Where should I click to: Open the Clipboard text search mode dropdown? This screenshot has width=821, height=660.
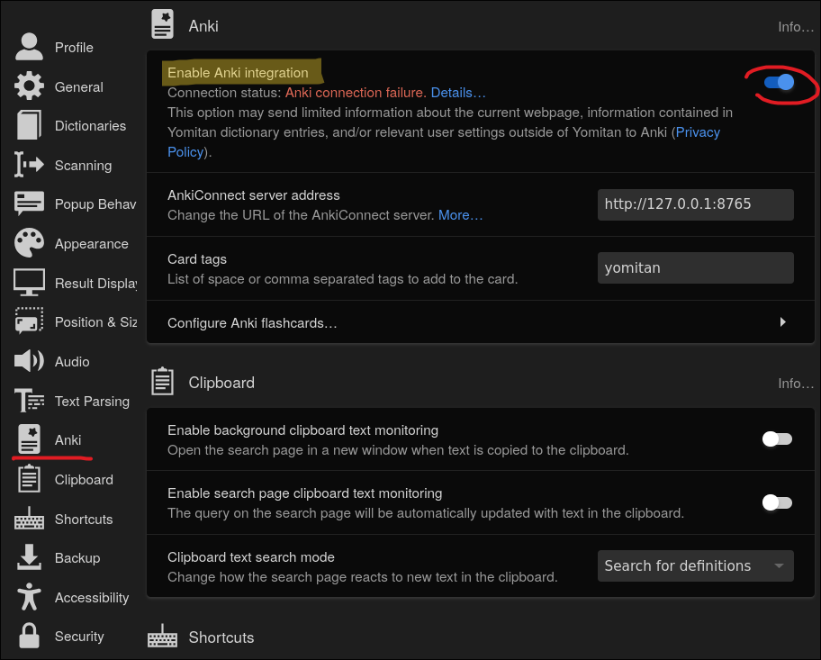click(x=695, y=565)
